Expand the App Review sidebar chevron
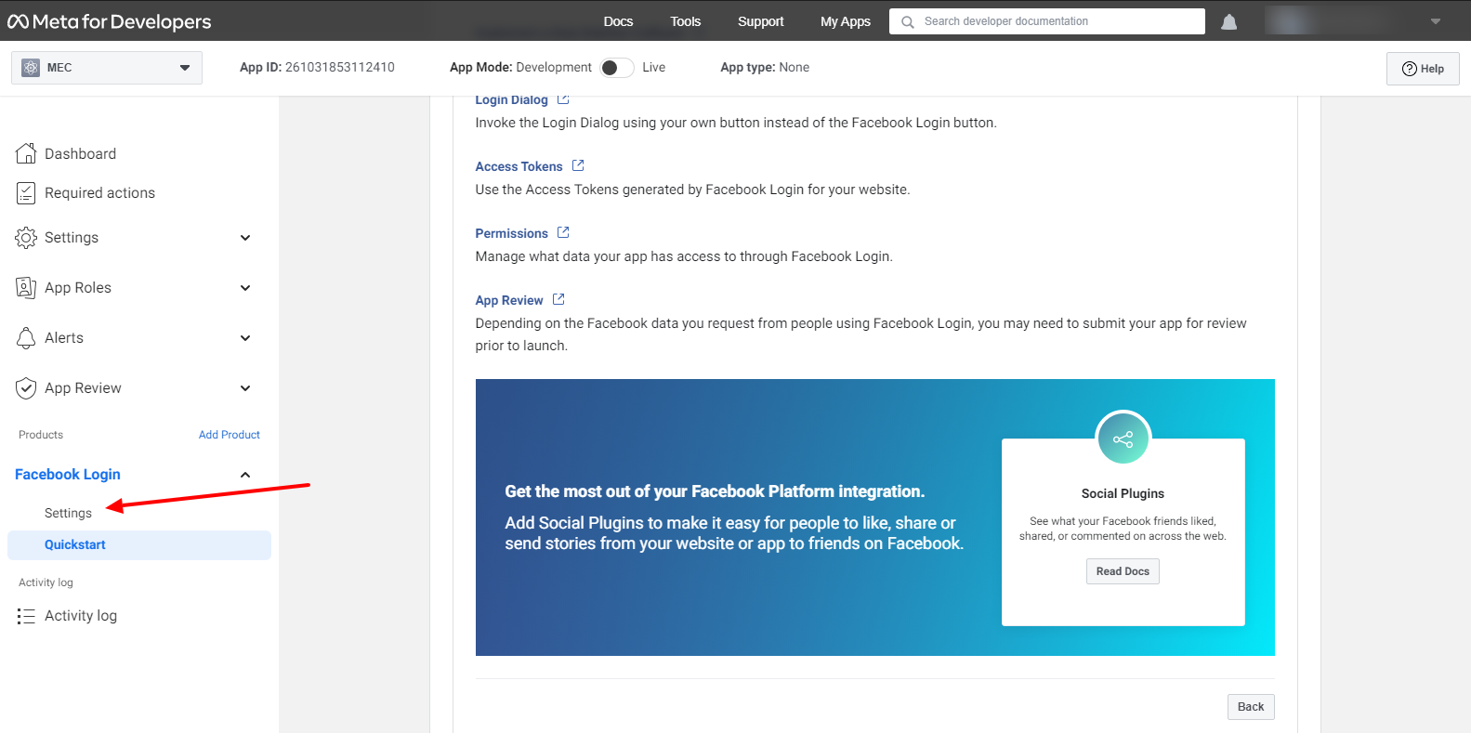The image size is (1471, 733). pyautogui.click(x=245, y=388)
